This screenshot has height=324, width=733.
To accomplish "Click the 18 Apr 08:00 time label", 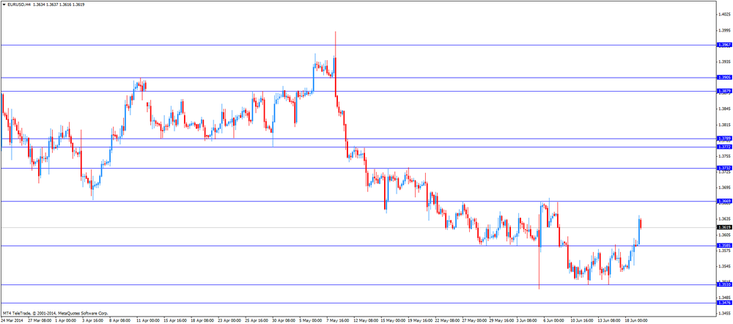I will pos(202,321).
